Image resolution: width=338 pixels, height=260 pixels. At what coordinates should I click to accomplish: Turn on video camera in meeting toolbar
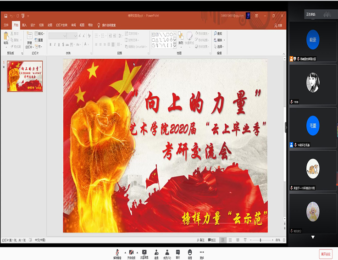(x=131, y=251)
